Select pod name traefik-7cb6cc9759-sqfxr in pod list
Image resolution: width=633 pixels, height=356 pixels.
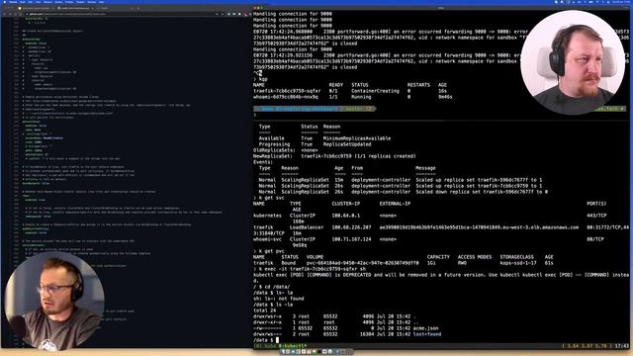coord(287,91)
